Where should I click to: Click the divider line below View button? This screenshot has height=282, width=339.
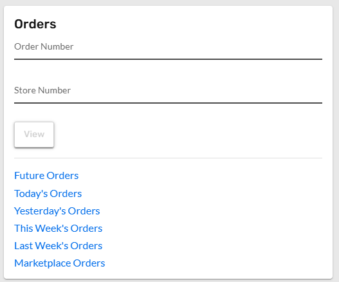point(168,158)
